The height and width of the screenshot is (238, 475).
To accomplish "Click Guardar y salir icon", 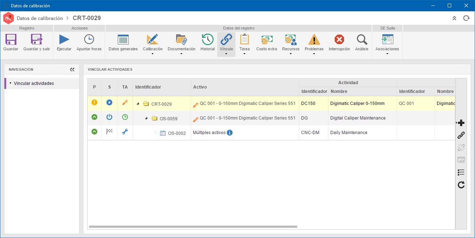I will (36, 39).
